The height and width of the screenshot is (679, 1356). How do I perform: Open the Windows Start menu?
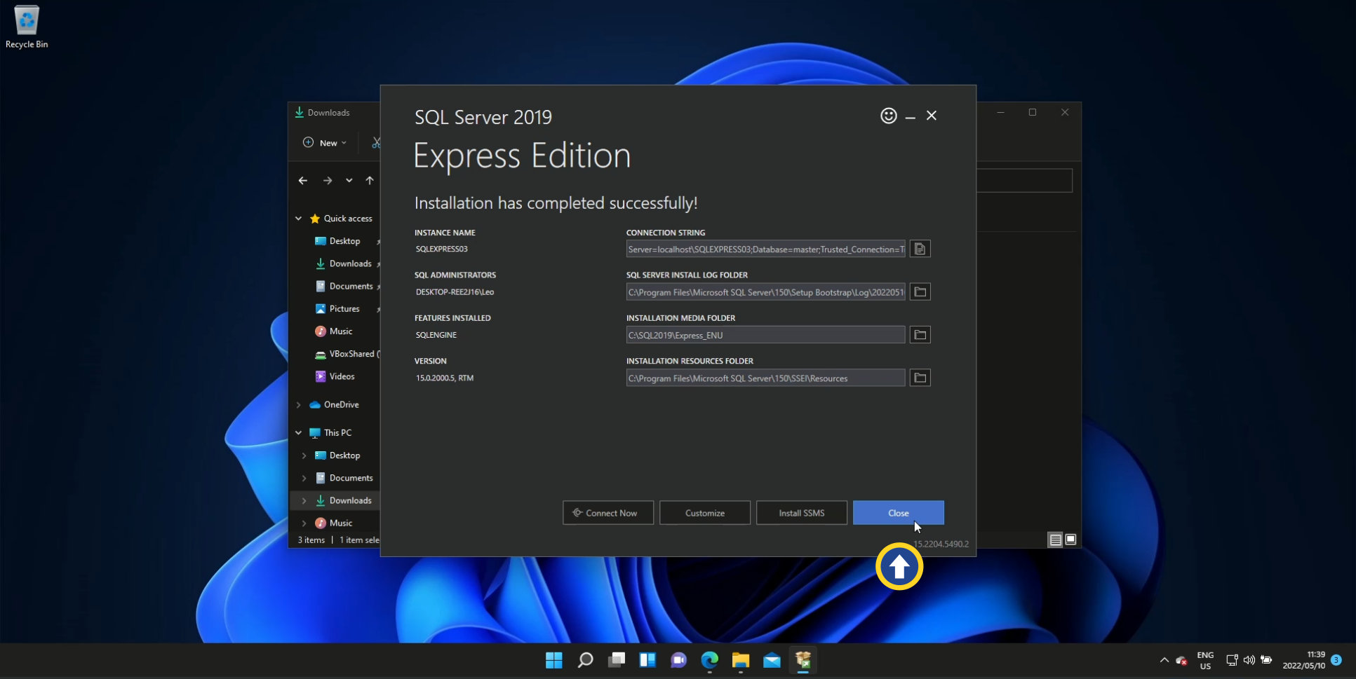tap(554, 660)
